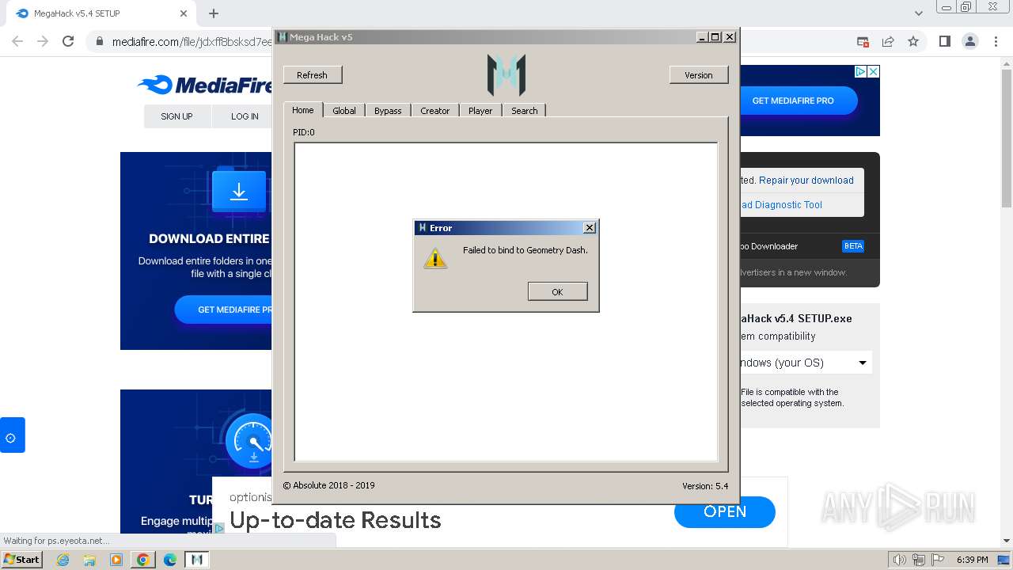Click the volume speaker tray icon
Screen dimensions: 1013x570
pyautogui.click(x=900, y=560)
